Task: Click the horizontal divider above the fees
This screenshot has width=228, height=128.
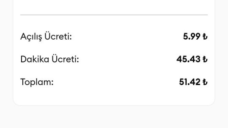Action: [x=114, y=15]
